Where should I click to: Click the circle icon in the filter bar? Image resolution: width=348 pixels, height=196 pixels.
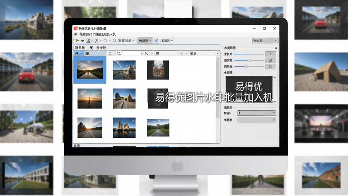[x=110, y=53]
